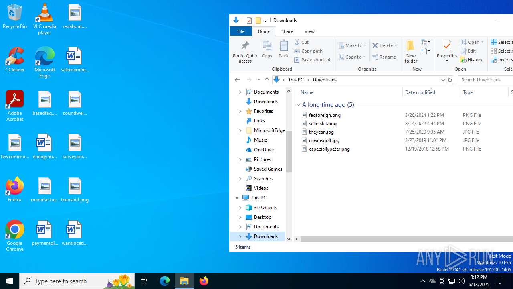Image resolution: width=513 pixels, height=289 pixels.
Task: Open History in the Open group
Action: 471,60
